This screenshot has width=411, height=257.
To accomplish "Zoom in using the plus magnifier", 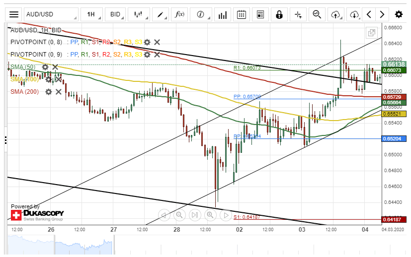I will pos(210,215).
